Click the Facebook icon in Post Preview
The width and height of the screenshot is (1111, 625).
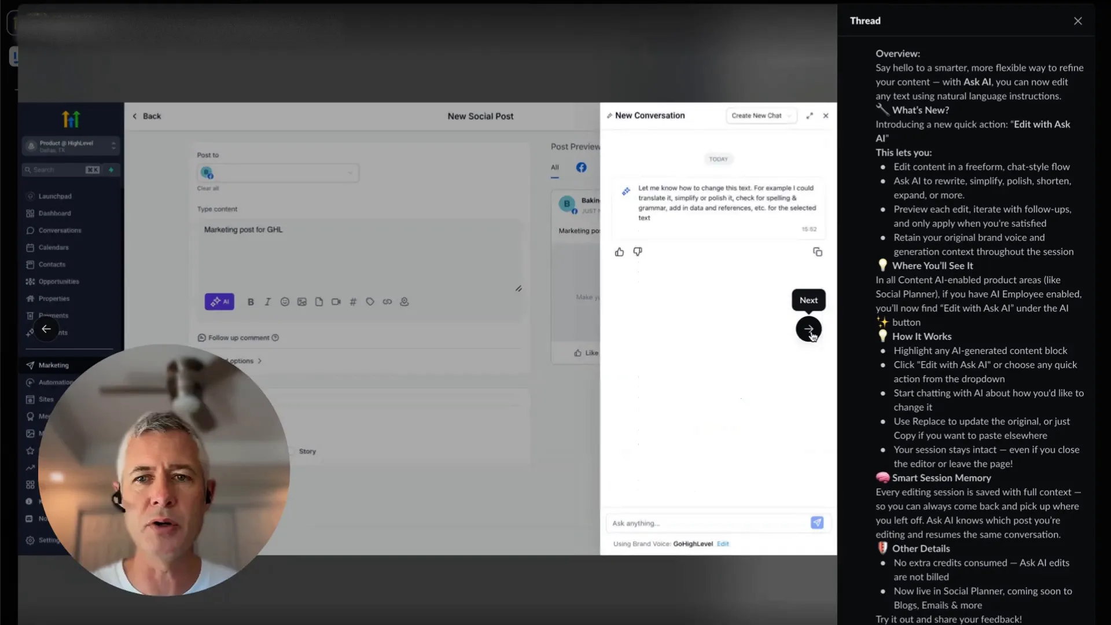[581, 167]
